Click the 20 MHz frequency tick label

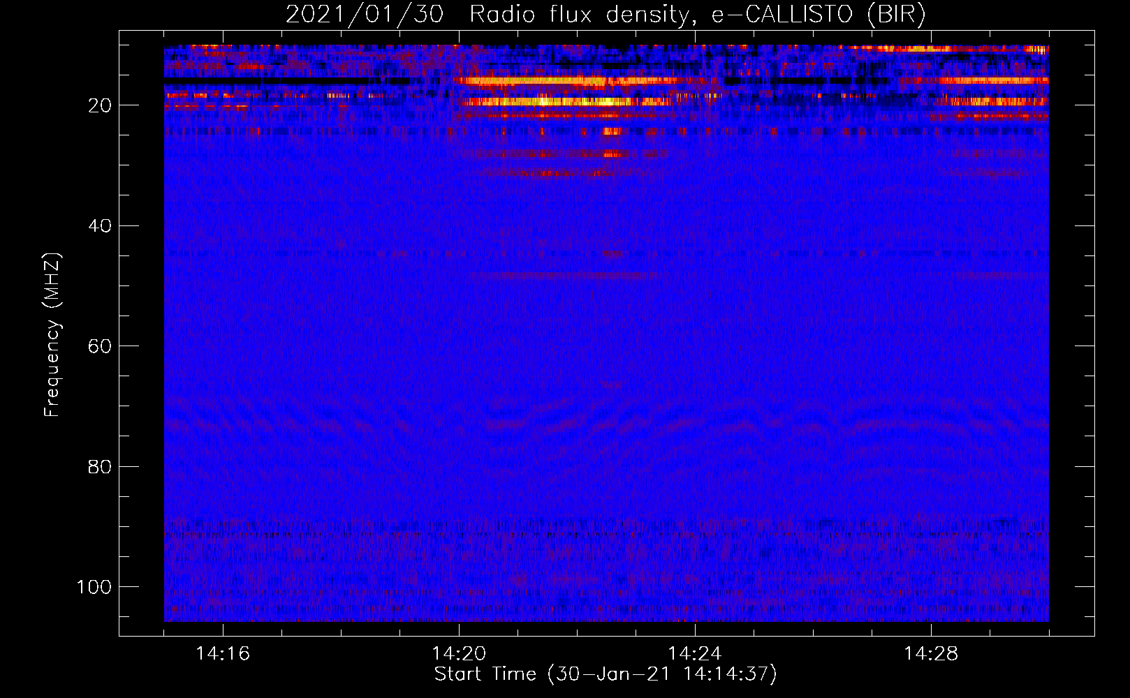pyautogui.click(x=100, y=105)
